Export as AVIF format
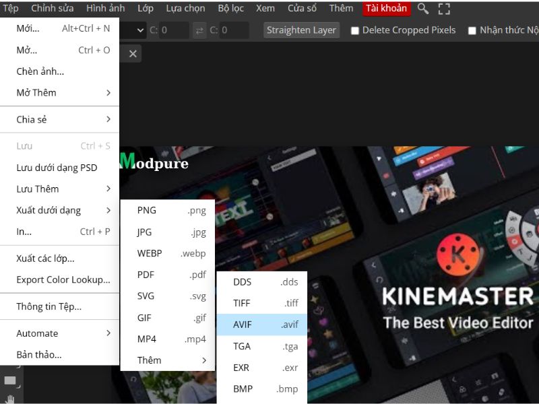The height and width of the screenshot is (404, 539). point(262,325)
